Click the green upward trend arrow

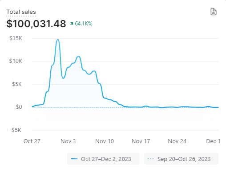click(72, 24)
